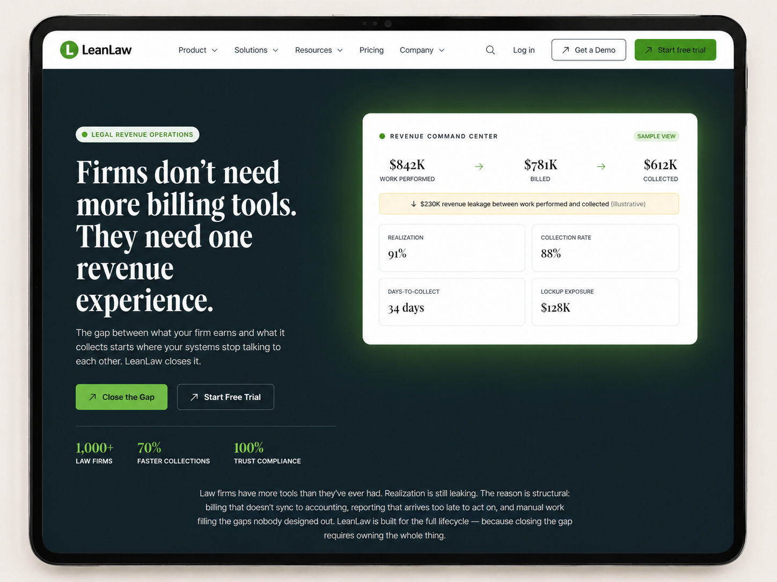Viewport: 777px width, 582px height.
Task: Click the paragraph starting 'Law firms have more tools'
Action: click(x=385, y=514)
